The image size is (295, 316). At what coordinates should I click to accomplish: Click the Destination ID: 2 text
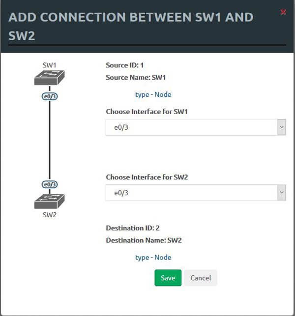click(x=133, y=228)
